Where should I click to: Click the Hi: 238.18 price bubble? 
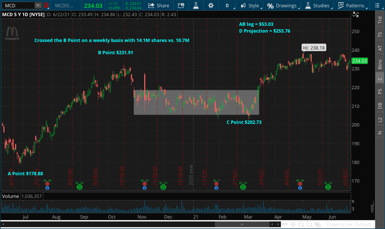(x=313, y=48)
